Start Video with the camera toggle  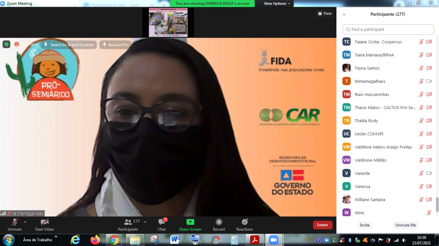[44, 222]
